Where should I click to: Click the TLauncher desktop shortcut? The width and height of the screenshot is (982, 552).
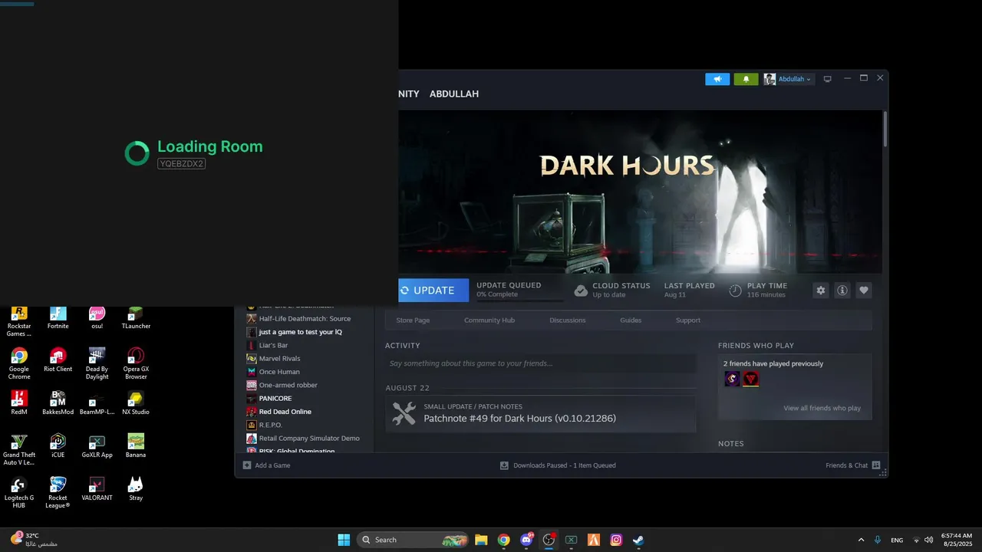(136, 318)
